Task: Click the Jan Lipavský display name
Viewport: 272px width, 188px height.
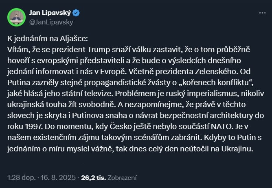Action: coord(50,13)
